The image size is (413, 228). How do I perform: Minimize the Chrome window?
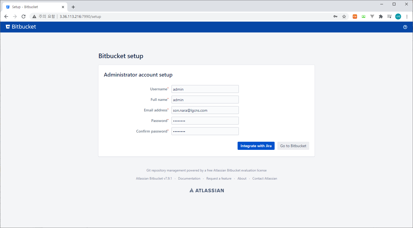(x=382, y=4)
